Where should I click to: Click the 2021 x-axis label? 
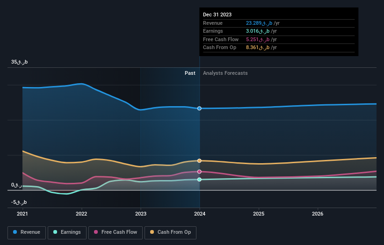point(22,214)
